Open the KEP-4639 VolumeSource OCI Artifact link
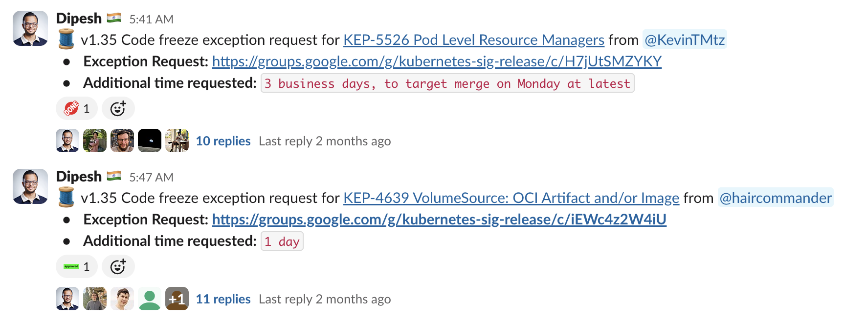This screenshot has height=321, width=844. pyautogui.click(x=511, y=198)
